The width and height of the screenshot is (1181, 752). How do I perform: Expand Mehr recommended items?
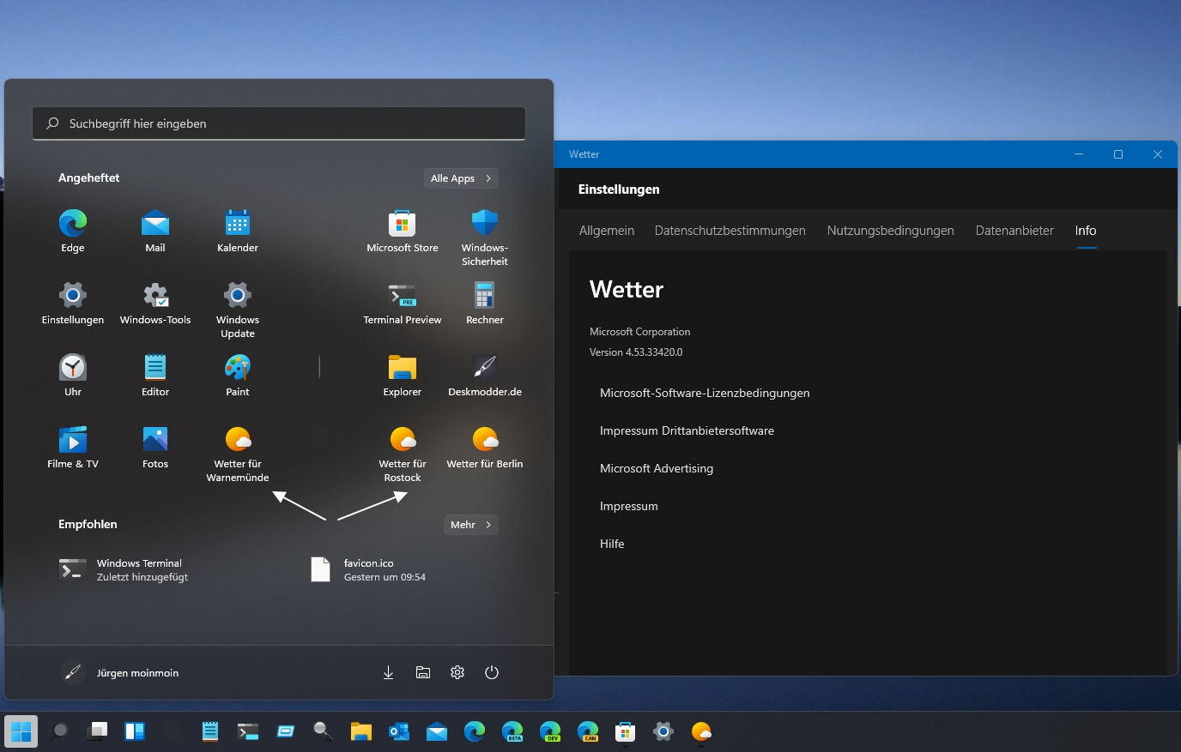pyautogui.click(x=471, y=525)
